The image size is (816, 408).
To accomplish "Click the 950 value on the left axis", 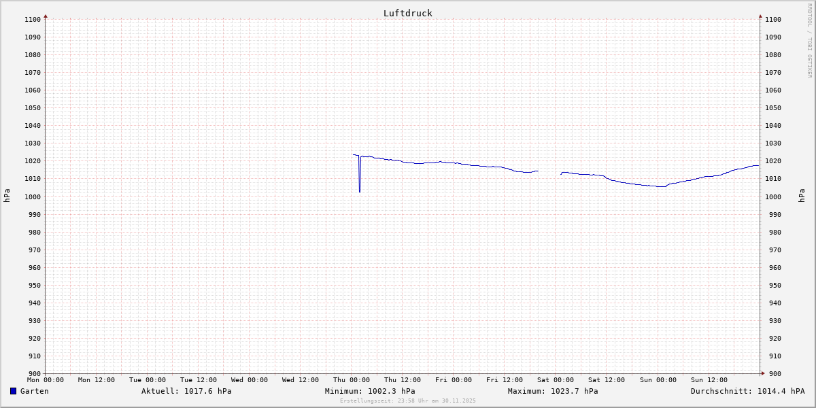I will pyautogui.click(x=35, y=285).
